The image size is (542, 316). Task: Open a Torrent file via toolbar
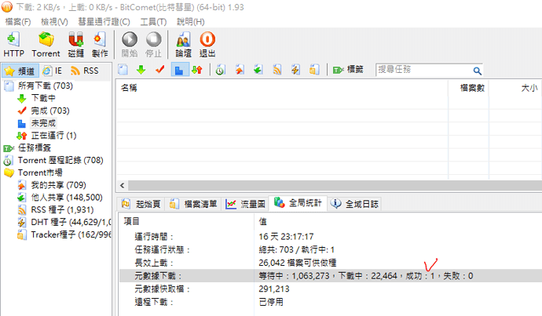(46, 45)
